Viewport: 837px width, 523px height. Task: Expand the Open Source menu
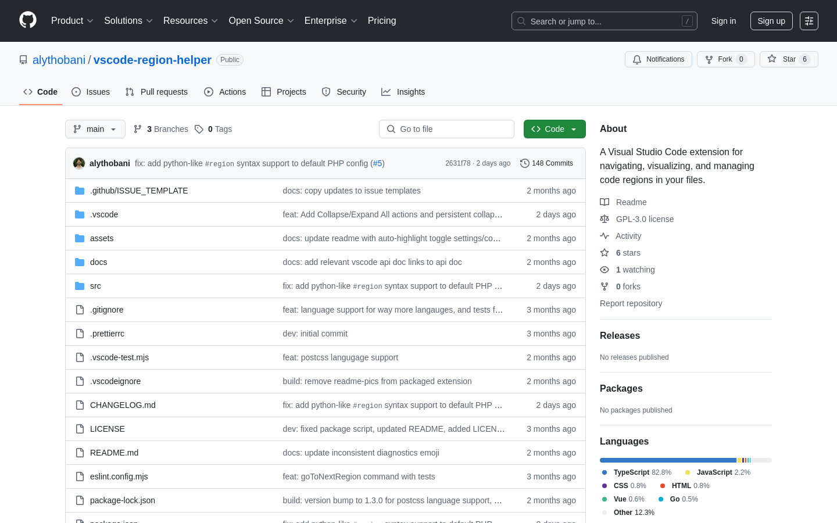pyautogui.click(x=262, y=20)
